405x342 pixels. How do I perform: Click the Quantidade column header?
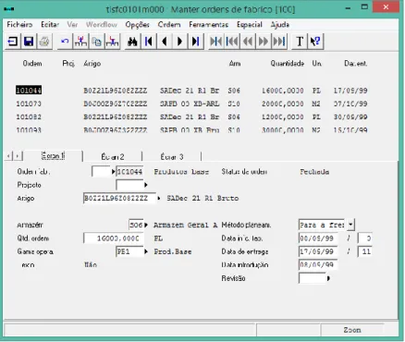tap(288, 64)
